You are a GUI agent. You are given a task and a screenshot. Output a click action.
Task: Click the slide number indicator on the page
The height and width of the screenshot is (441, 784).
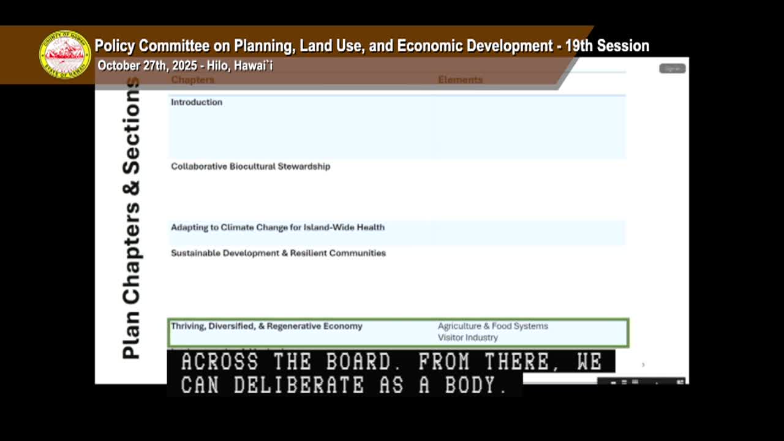(643, 363)
